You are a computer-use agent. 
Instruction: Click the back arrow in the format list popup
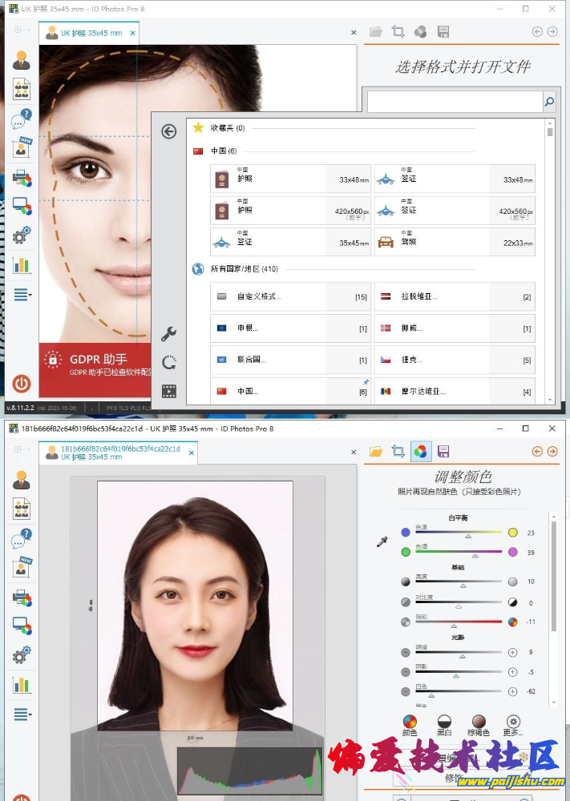(x=168, y=131)
